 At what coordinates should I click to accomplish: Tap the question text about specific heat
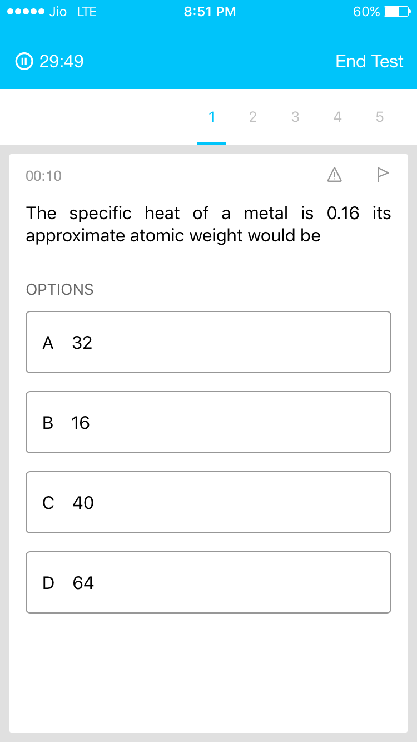[209, 224]
